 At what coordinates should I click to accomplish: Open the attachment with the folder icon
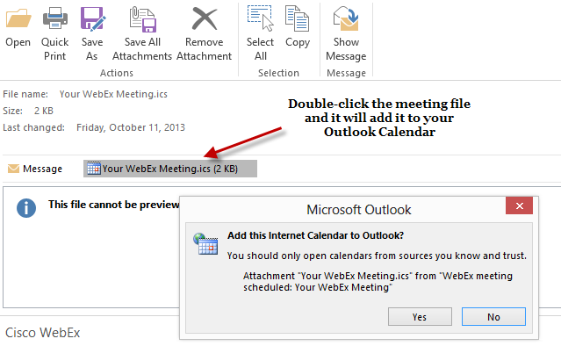[x=18, y=18]
